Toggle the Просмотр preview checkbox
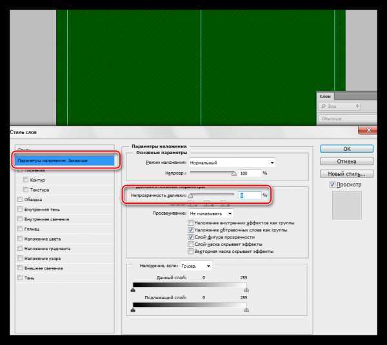Viewport: 387px width, 345px height. point(332,185)
